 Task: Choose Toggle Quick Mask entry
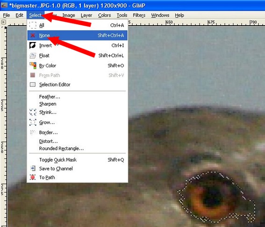pos(78,160)
